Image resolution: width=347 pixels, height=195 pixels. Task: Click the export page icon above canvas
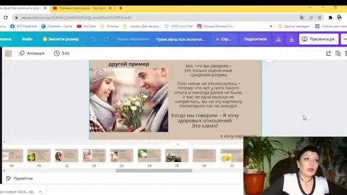(329, 53)
